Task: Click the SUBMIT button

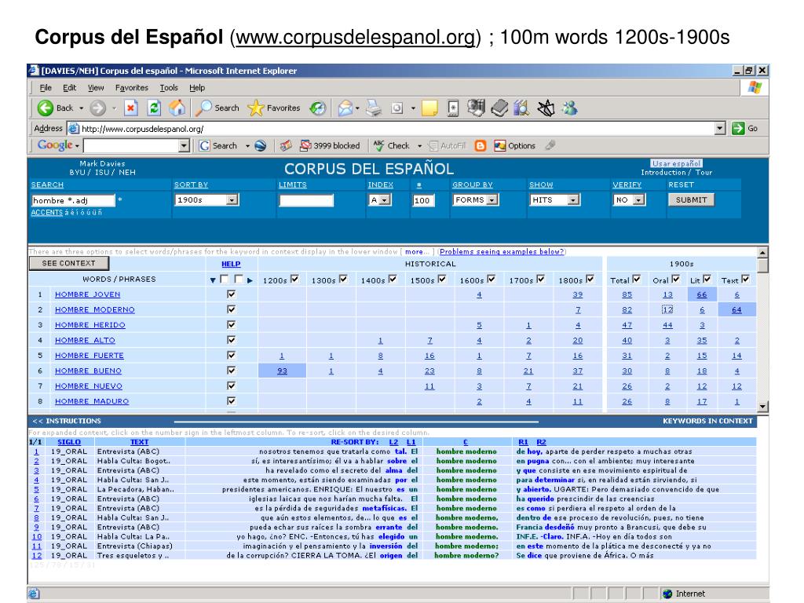Action: (x=691, y=200)
